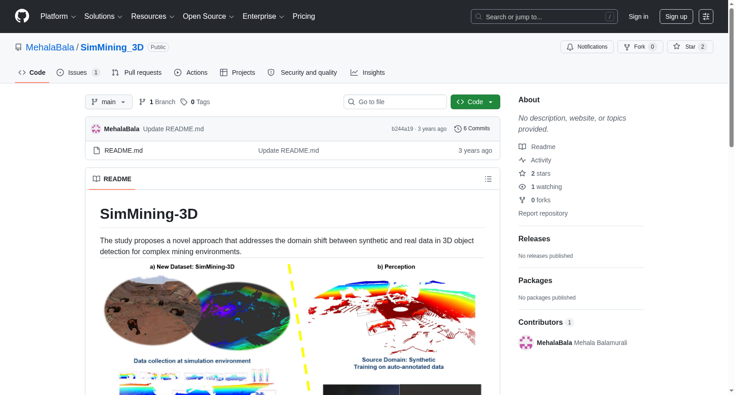Click the Search or jump to field
The height and width of the screenshot is (395, 735).
click(544, 17)
